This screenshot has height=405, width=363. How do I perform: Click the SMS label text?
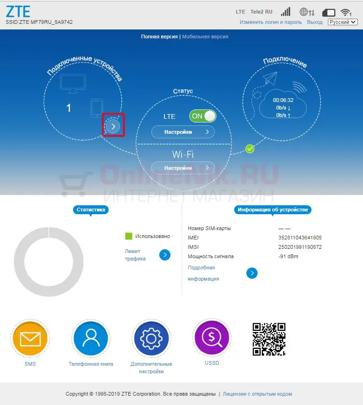pyautogui.click(x=30, y=364)
